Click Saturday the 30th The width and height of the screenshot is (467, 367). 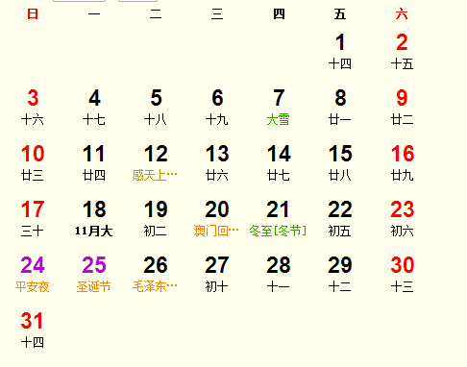click(x=402, y=274)
